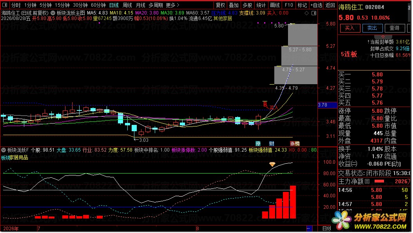This screenshot has width=413, height=233.
Task: Click the 叠加 overlay toolbar button
Action: point(234,5)
